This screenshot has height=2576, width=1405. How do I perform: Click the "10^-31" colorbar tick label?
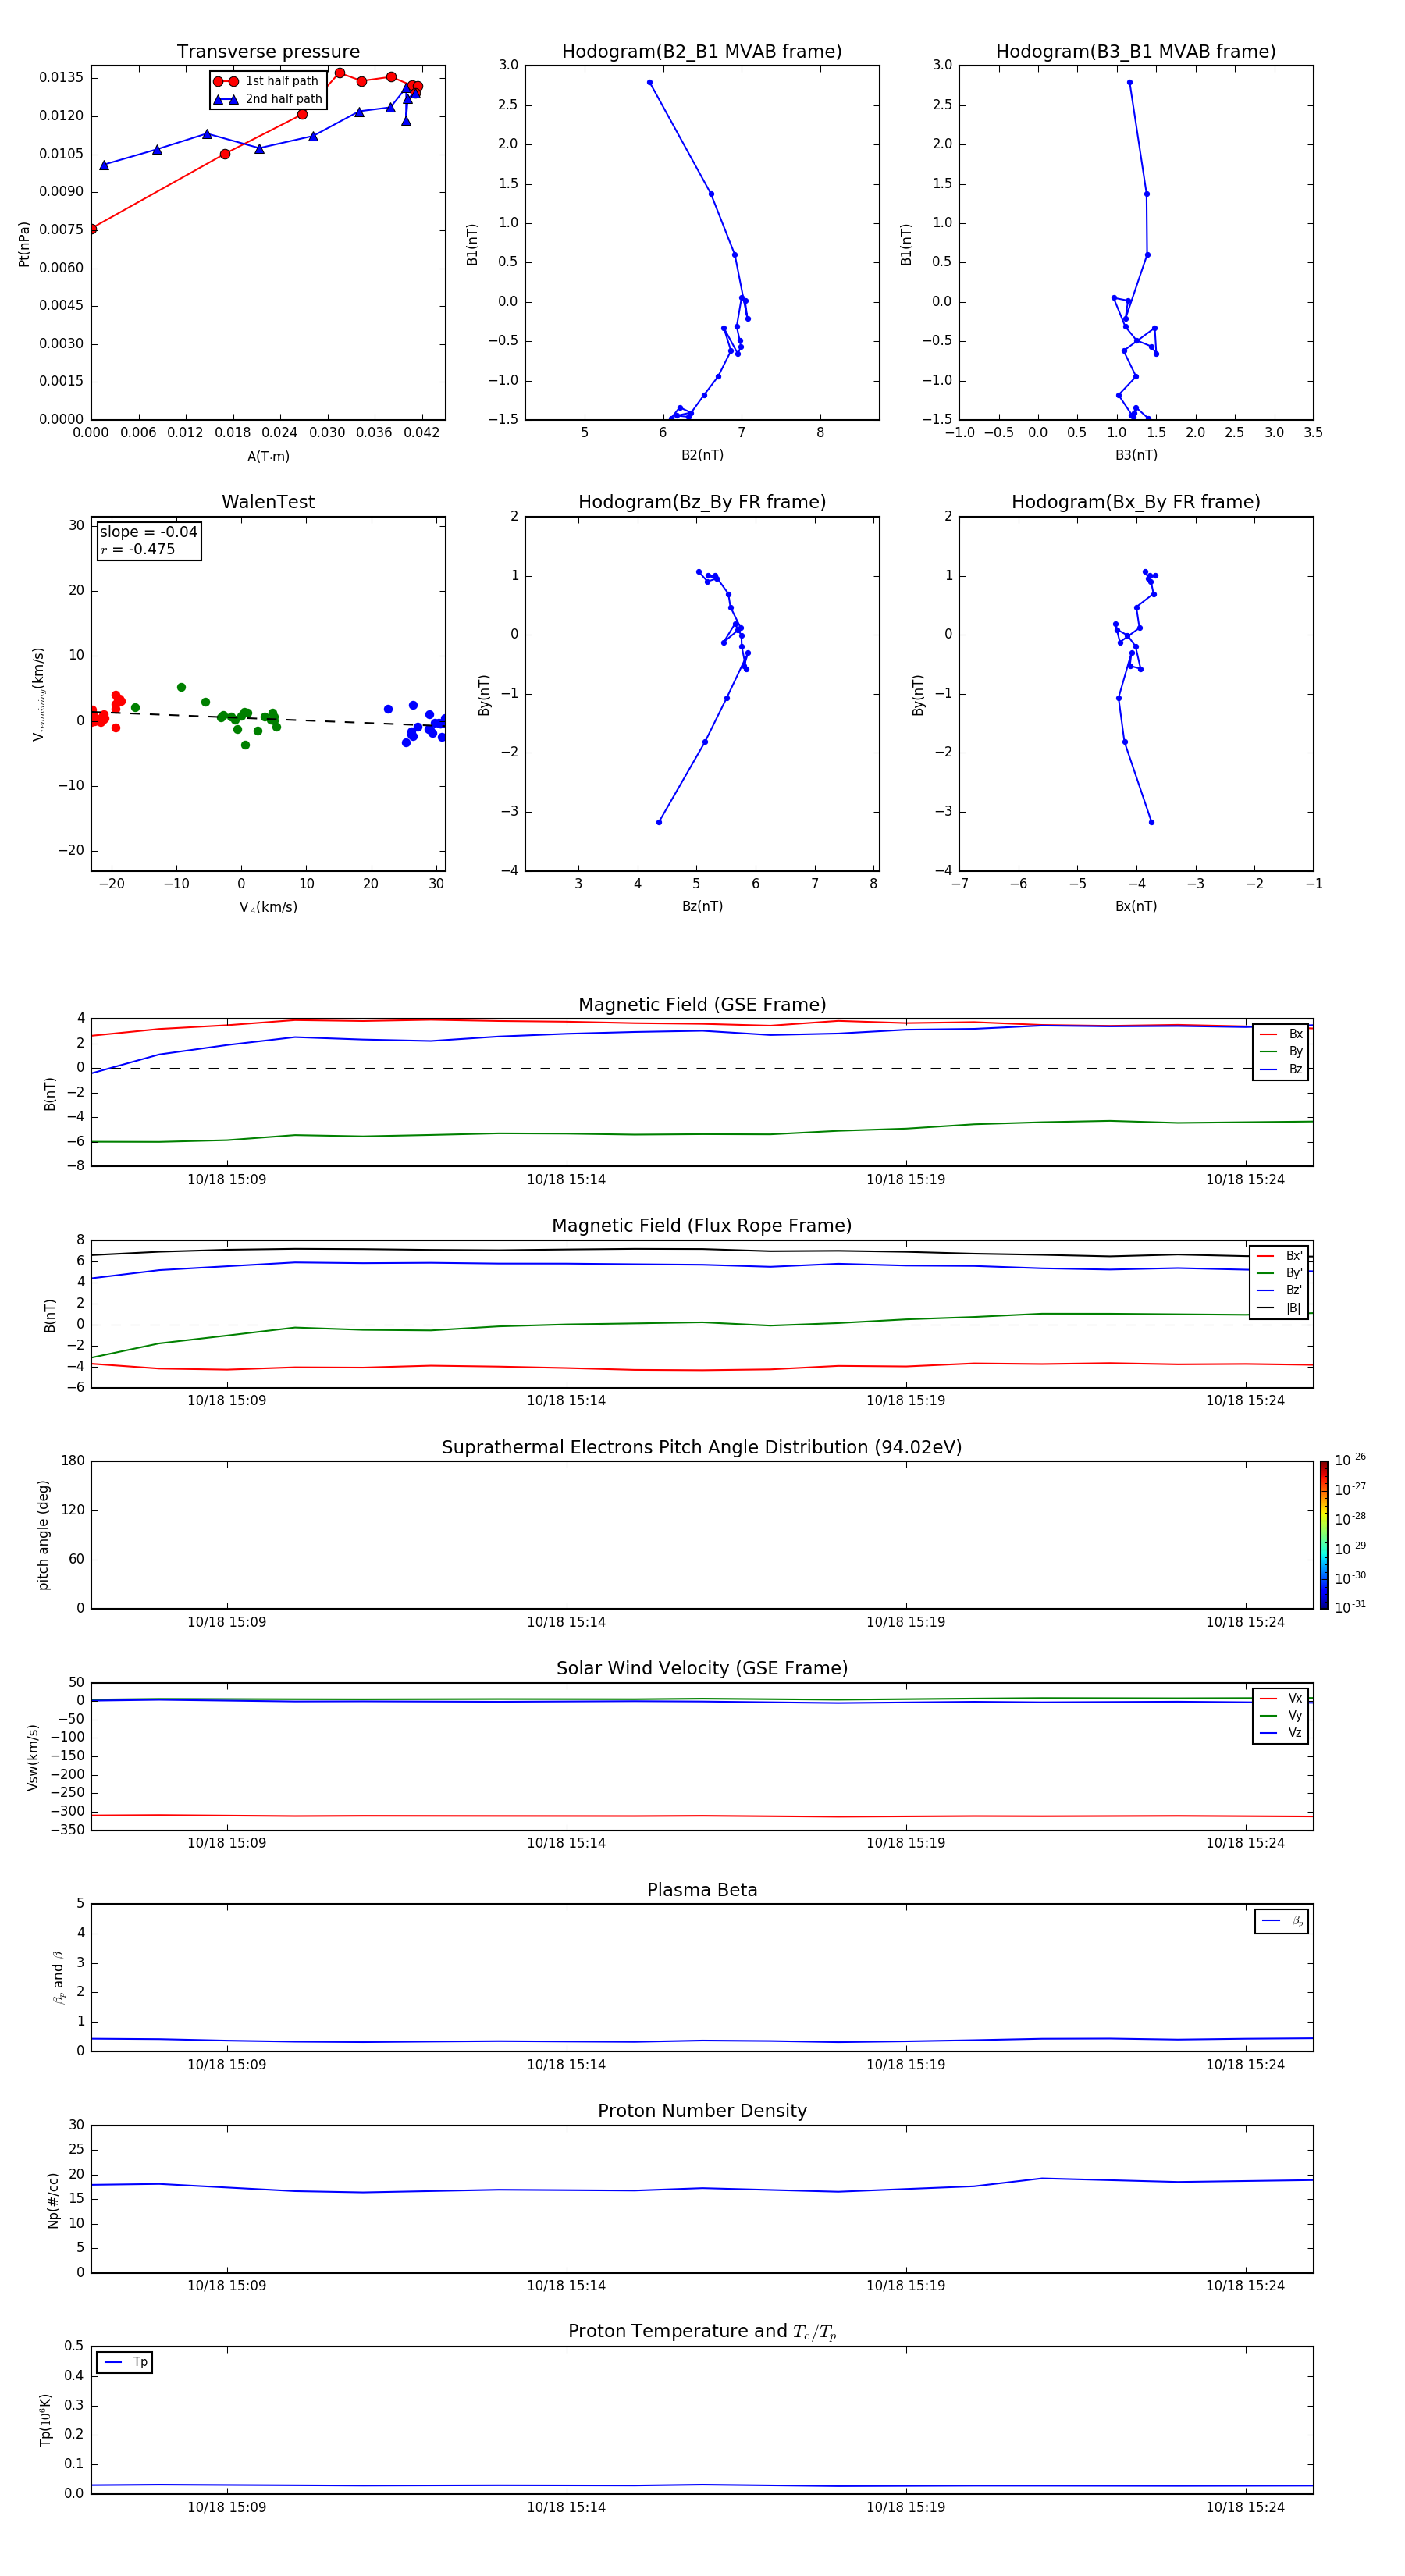(x=1350, y=1607)
